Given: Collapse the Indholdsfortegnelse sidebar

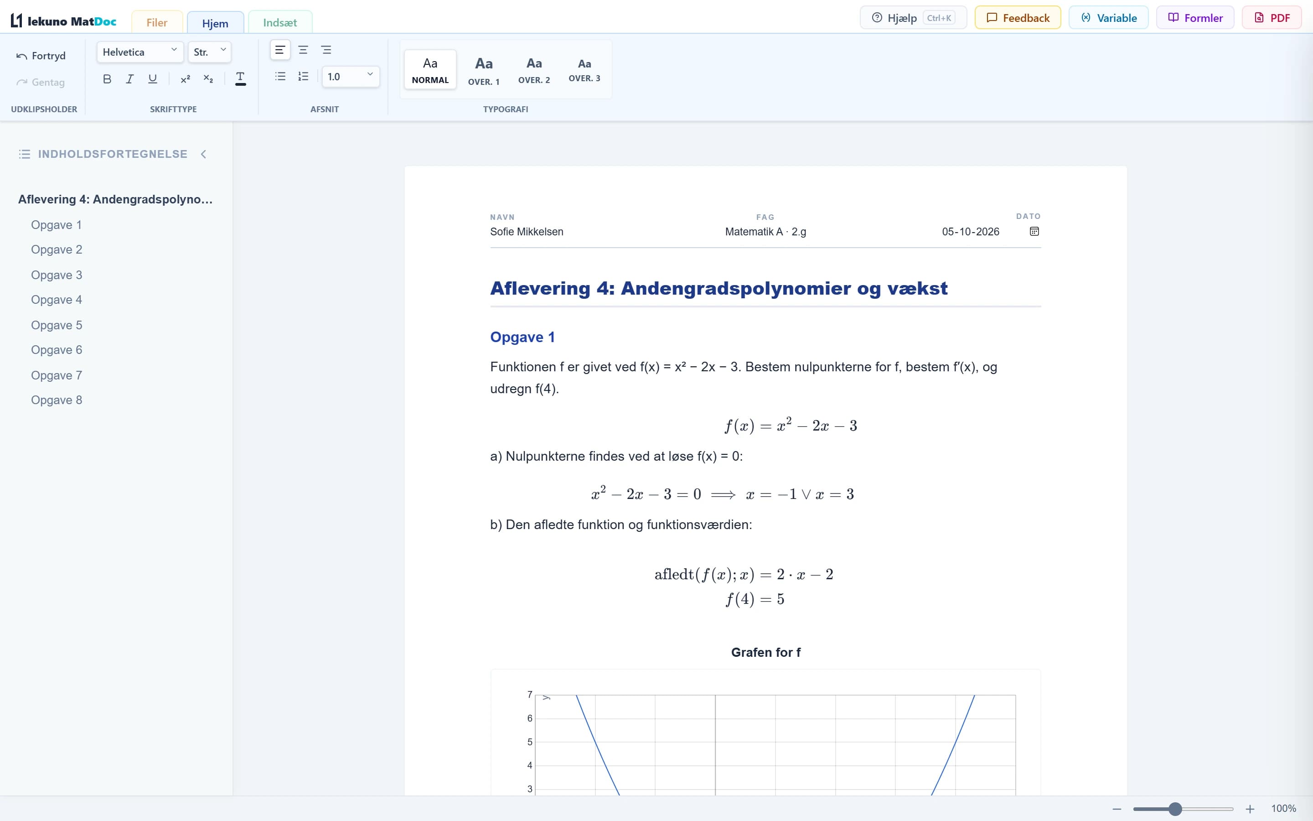Looking at the screenshot, I should click(203, 154).
